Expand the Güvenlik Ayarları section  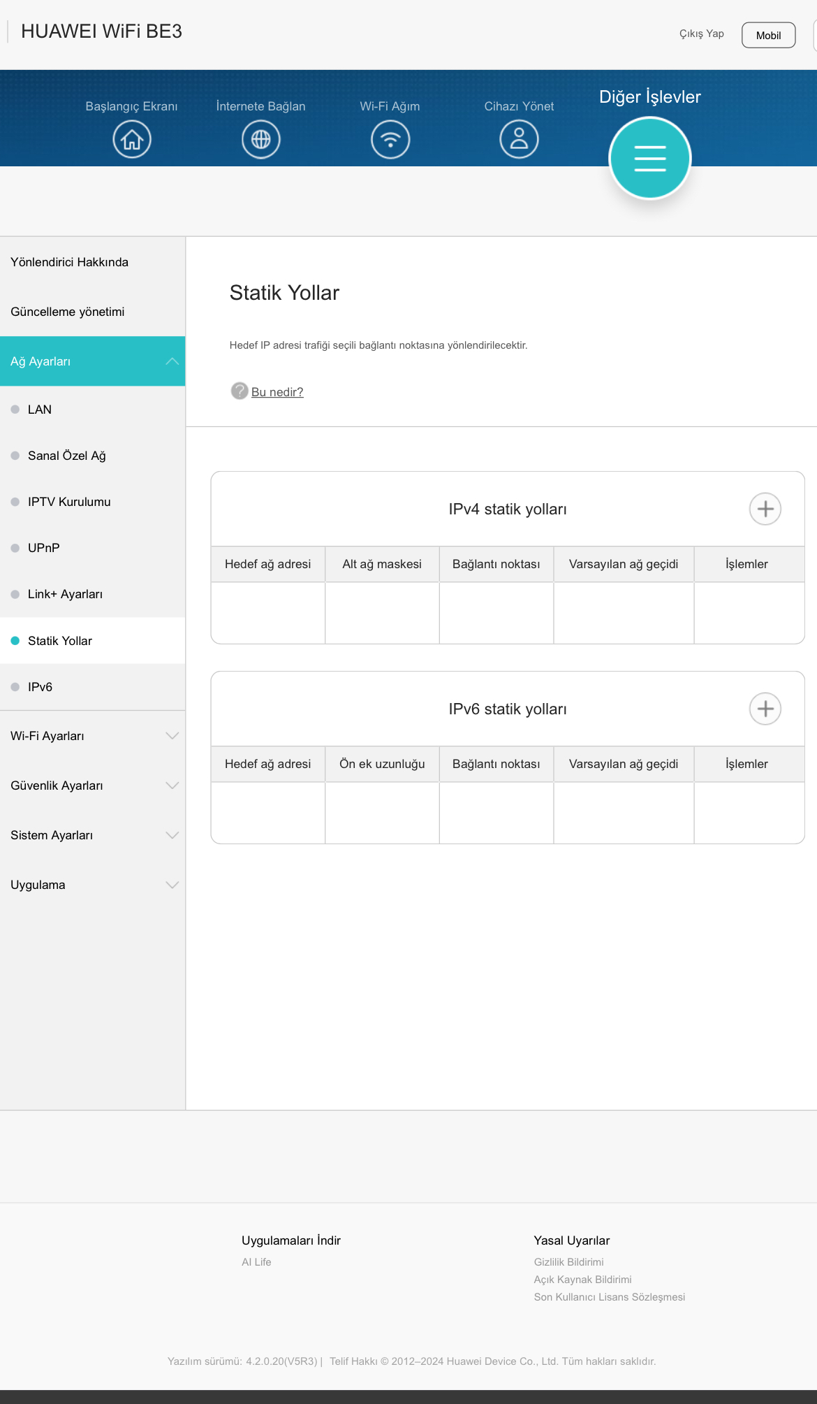click(x=93, y=786)
